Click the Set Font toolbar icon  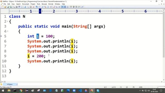(54, 7)
